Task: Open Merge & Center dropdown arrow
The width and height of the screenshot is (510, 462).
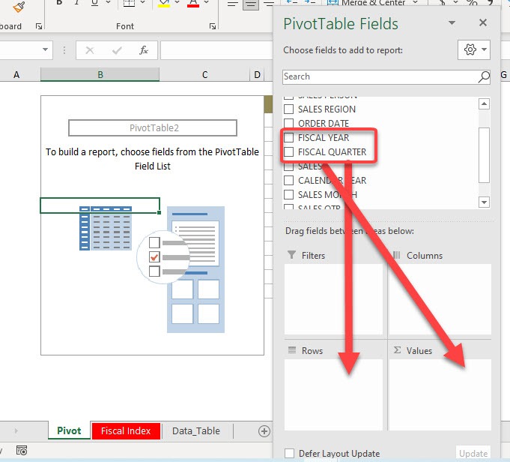Action: [416, 2]
